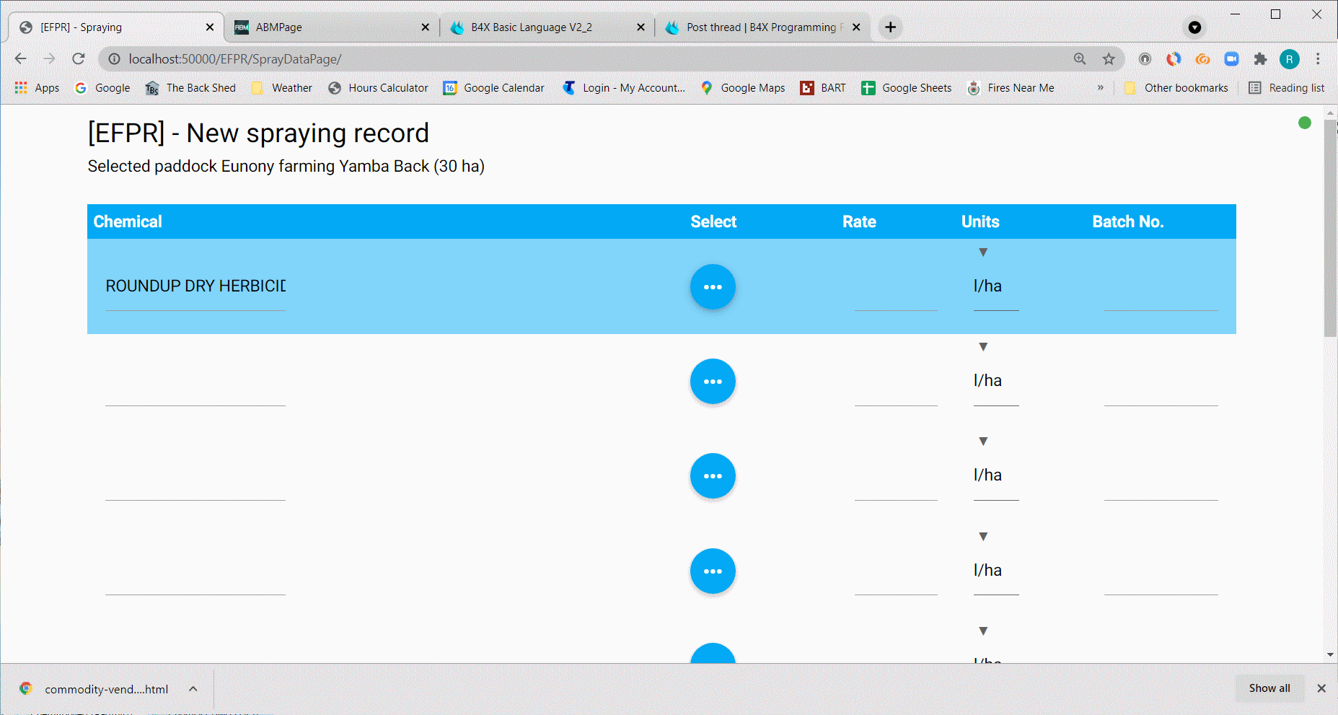The width and height of the screenshot is (1338, 715).
Task: Reload the spraying record page
Action: (x=79, y=58)
